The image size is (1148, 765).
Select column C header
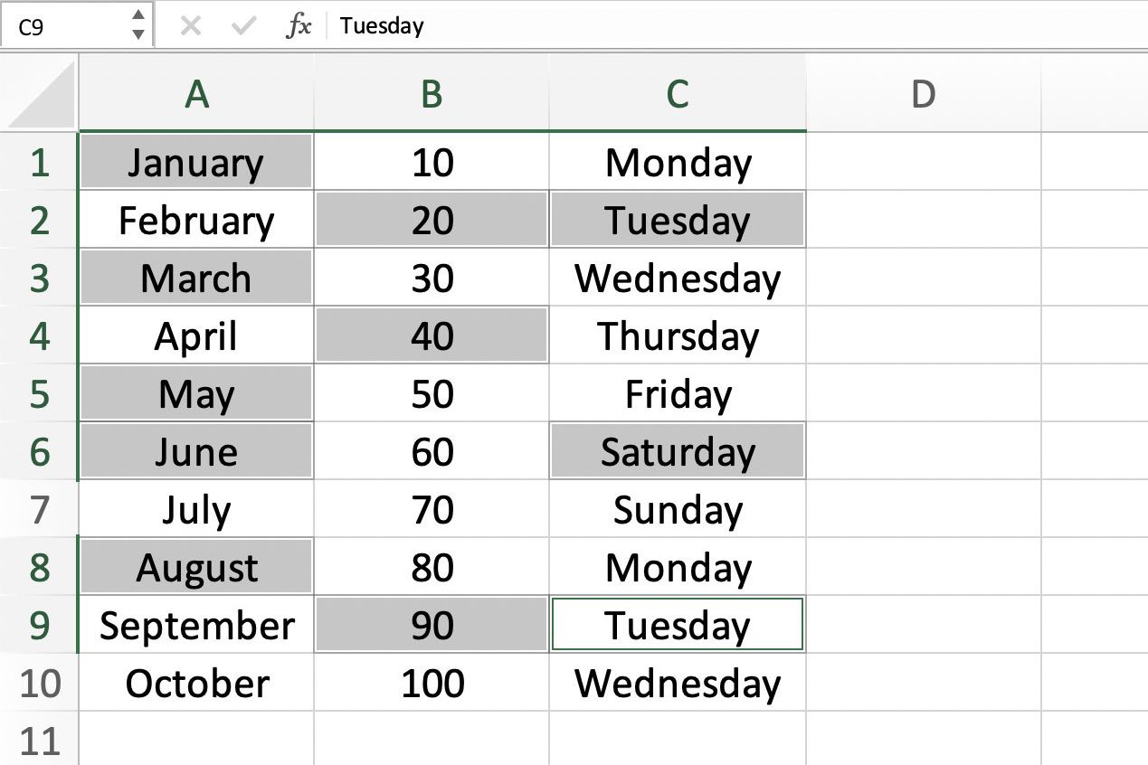click(678, 93)
